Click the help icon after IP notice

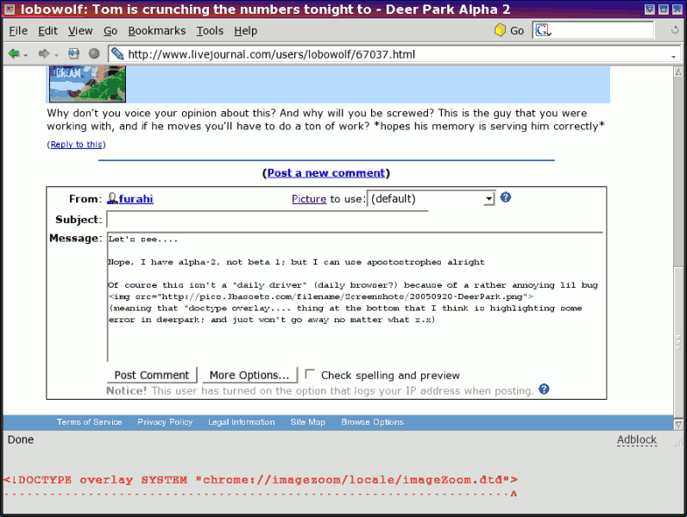pyautogui.click(x=544, y=389)
